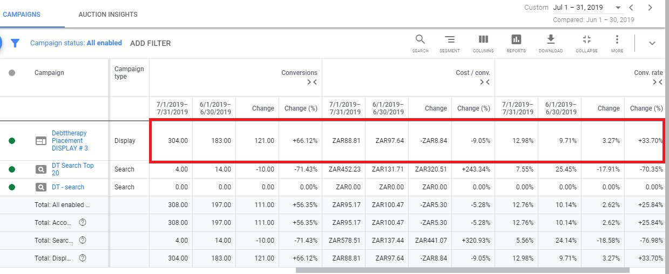Collapse the Conversions column comparison group

[x=312, y=82]
